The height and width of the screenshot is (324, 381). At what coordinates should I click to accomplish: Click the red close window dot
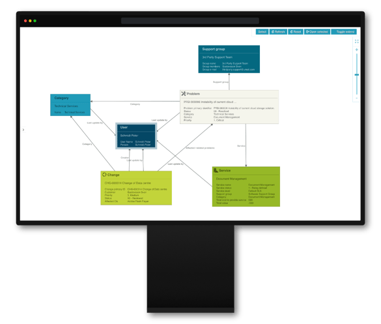pyautogui.click(x=25, y=21)
